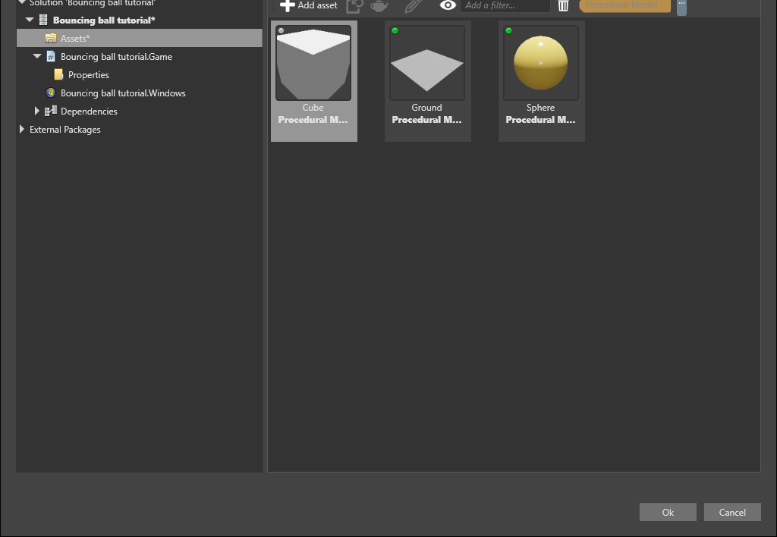777x537 pixels.
Task: Click the pencil edit icon
Action: pyautogui.click(x=414, y=6)
